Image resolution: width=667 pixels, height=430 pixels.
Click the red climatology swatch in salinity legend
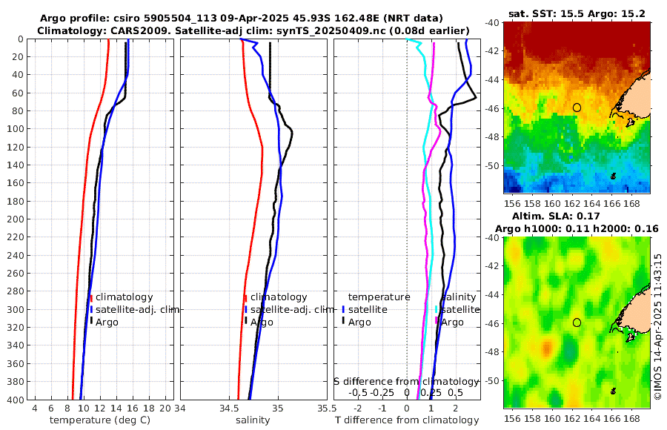click(x=245, y=298)
